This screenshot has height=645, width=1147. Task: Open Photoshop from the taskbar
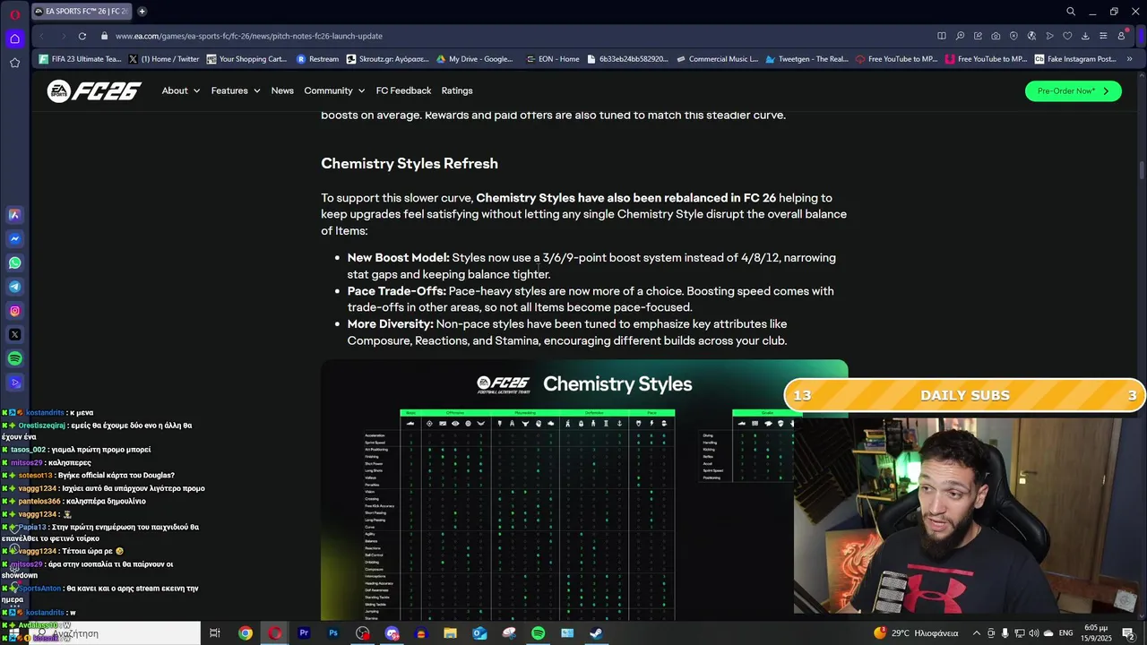pyautogui.click(x=333, y=633)
